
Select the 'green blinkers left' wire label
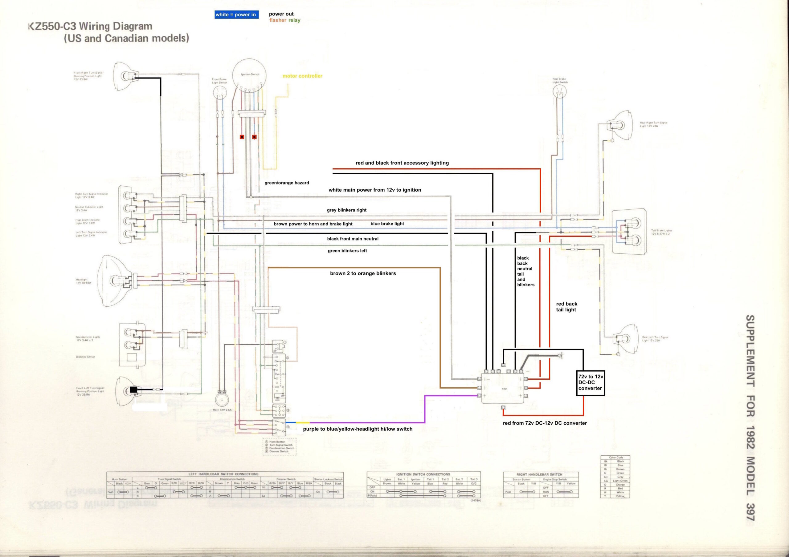pyautogui.click(x=347, y=251)
